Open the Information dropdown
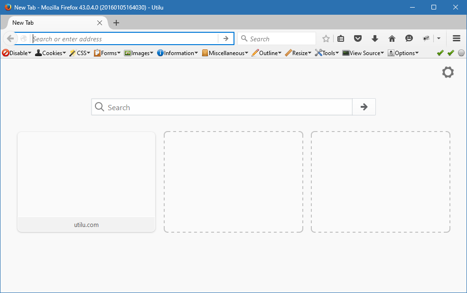 (x=177, y=53)
